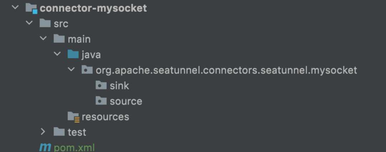
Task: Expand the test folder chevron
Action: 43,132
